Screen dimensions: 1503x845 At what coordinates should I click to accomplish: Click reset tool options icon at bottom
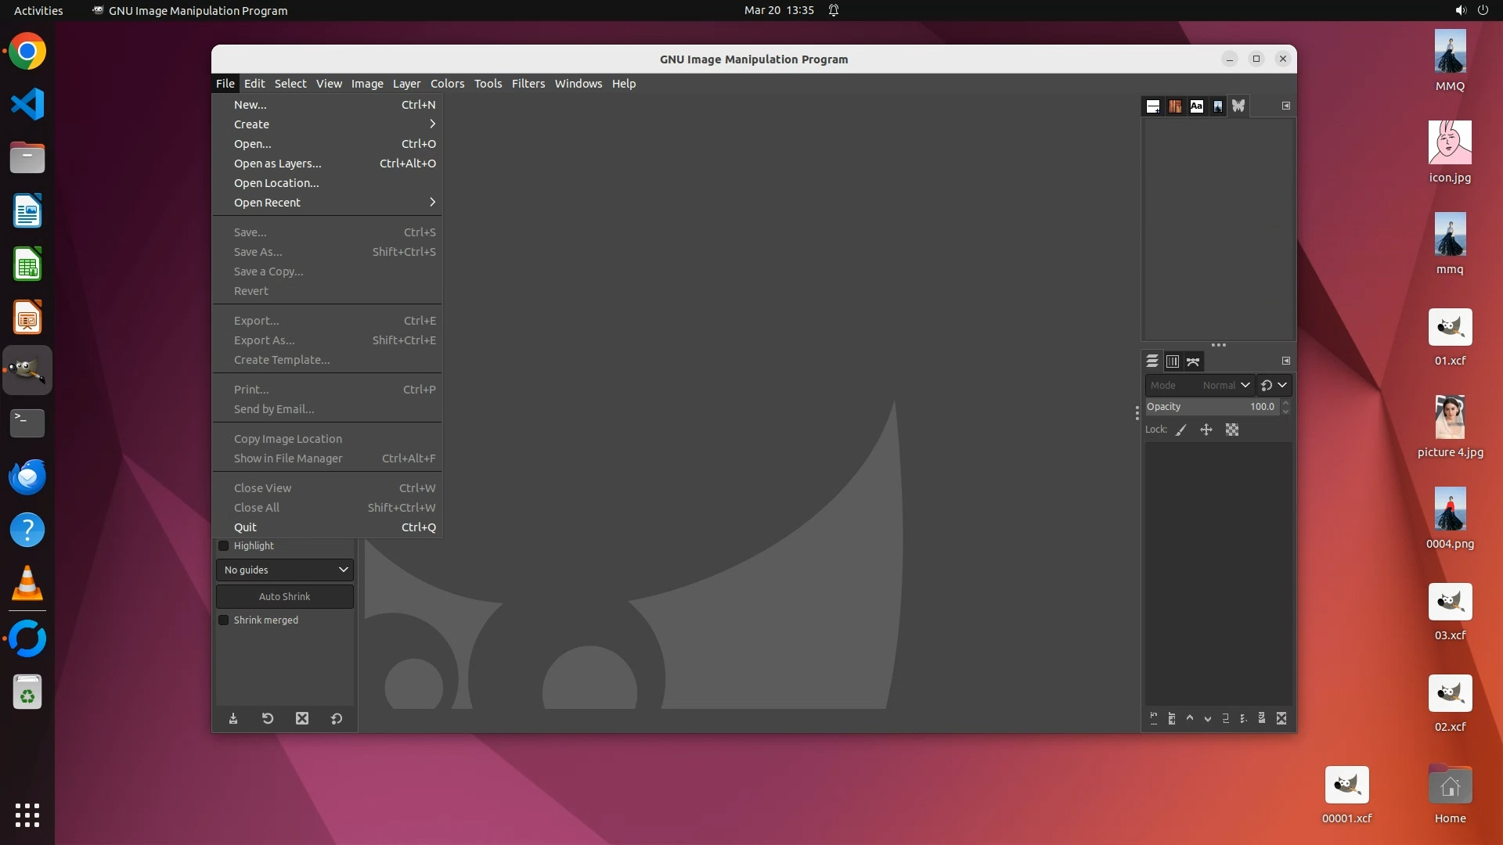pos(337,718)
